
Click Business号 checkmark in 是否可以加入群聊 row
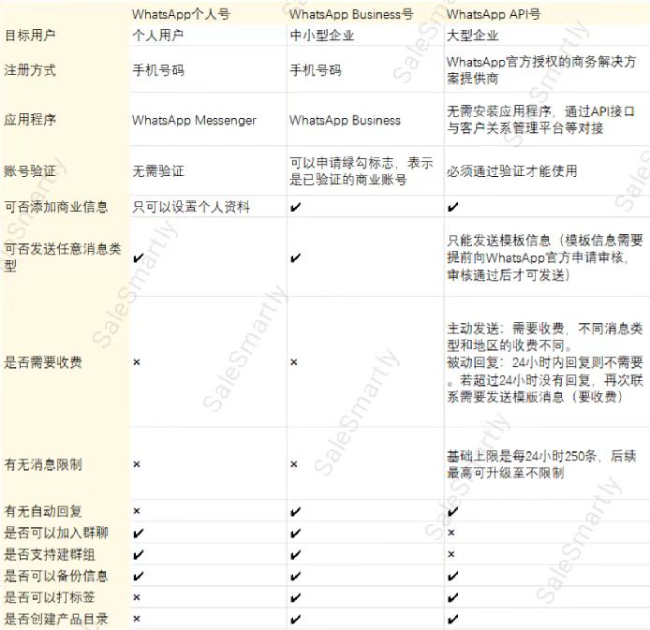pos(296,533)
